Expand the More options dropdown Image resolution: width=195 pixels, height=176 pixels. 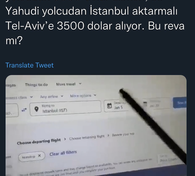pos(83,96)
